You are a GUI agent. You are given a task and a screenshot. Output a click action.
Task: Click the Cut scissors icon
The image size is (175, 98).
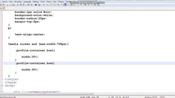click(17, 5)
